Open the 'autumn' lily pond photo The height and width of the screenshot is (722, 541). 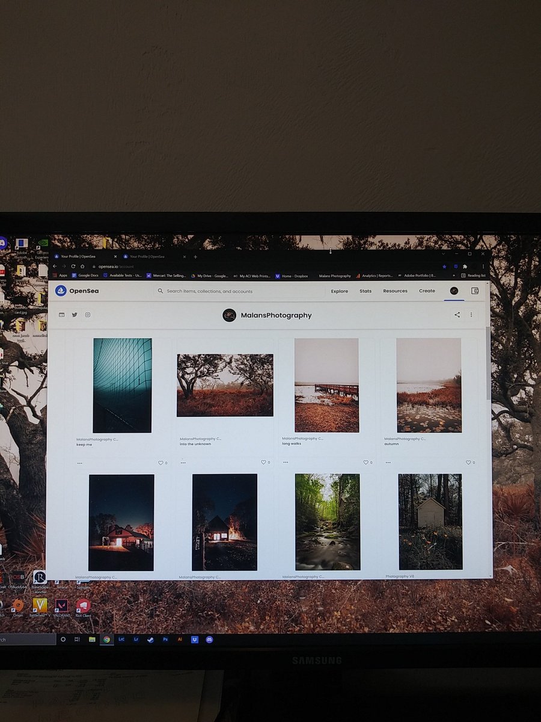click(429, 385)
